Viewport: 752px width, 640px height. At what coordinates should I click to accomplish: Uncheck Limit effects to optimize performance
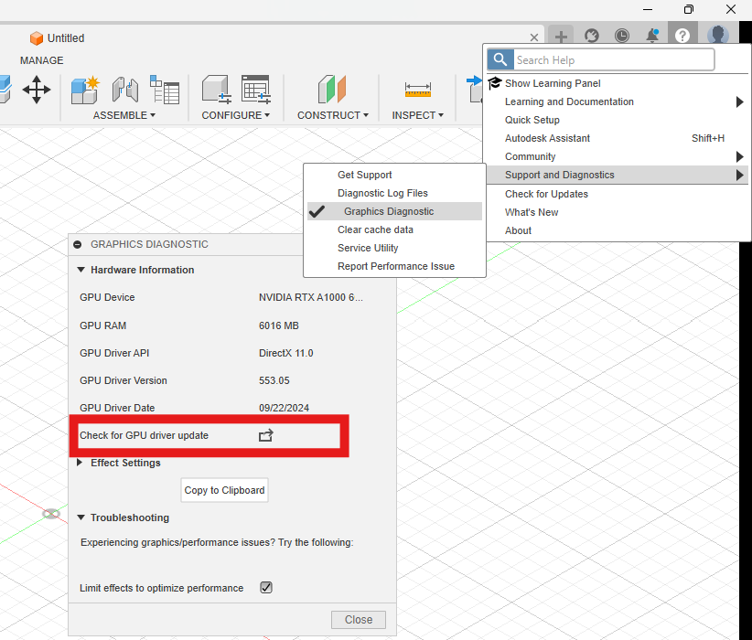coord(265,587)
